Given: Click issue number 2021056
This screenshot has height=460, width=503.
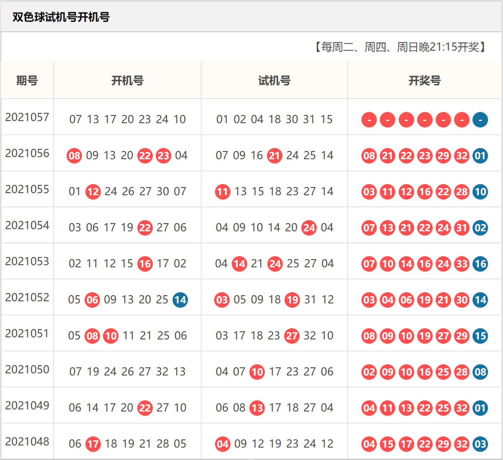Looking at the screenshot, I should (x=27, y=153).
